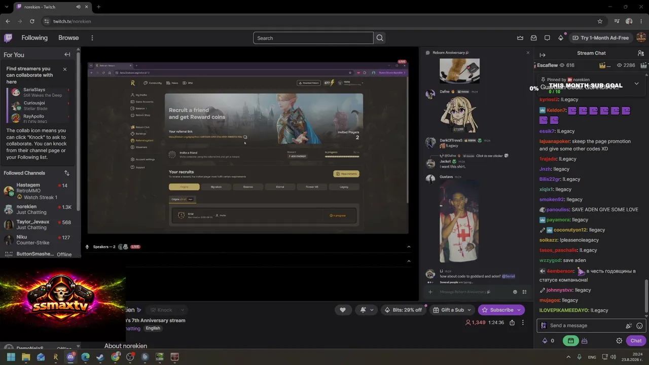Sort the Followed Channels list
The width and height of the screenshot is (649, 365).
tap(66, 173)
